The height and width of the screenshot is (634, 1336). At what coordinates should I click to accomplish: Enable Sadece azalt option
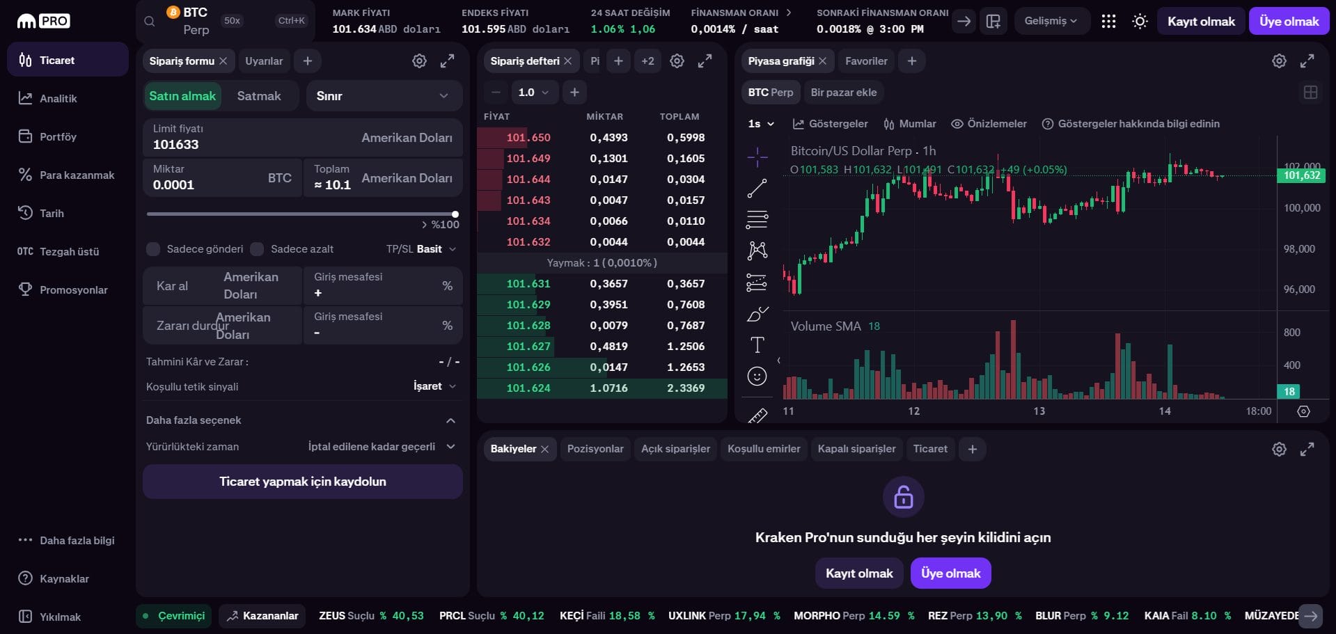click(257, 249)
